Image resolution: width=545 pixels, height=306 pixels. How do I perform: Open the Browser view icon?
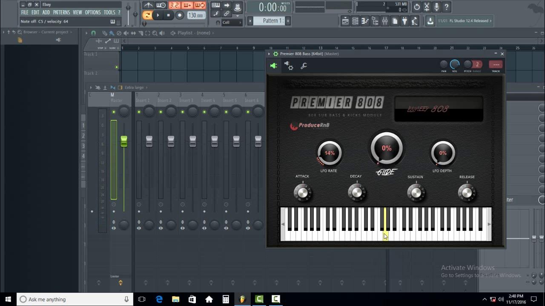(x=375, y=21)
